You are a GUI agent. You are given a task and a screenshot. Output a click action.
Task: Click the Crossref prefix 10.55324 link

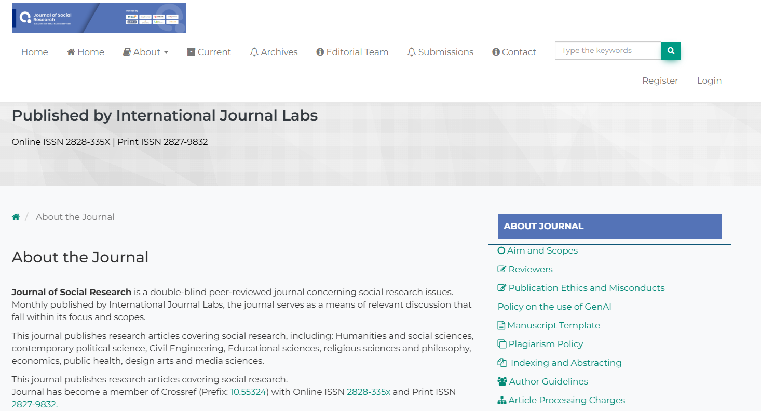click(248, 392)
